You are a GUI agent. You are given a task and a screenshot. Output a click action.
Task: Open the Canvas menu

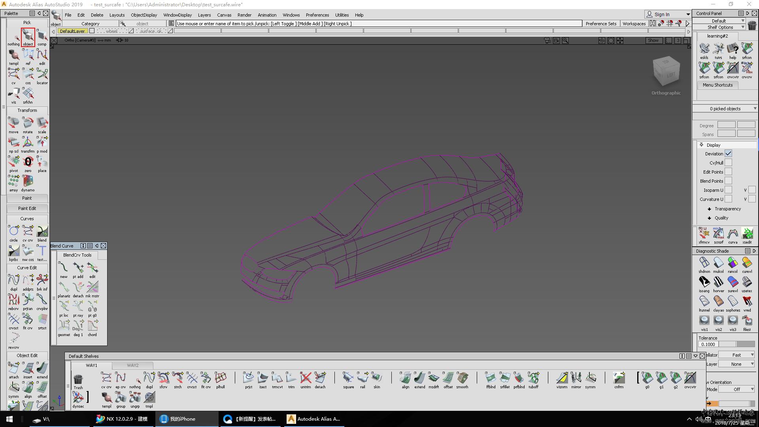point(224,15)
